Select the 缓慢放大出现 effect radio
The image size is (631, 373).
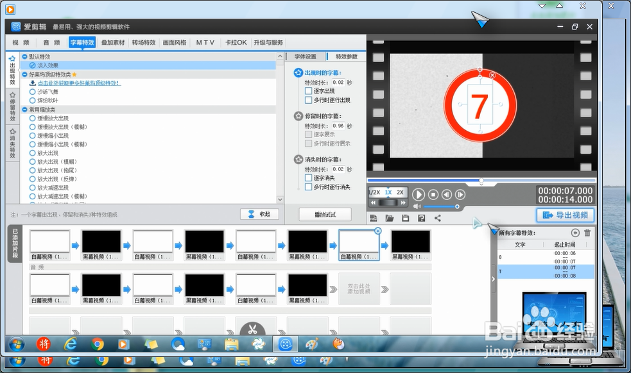pos(33,118)
